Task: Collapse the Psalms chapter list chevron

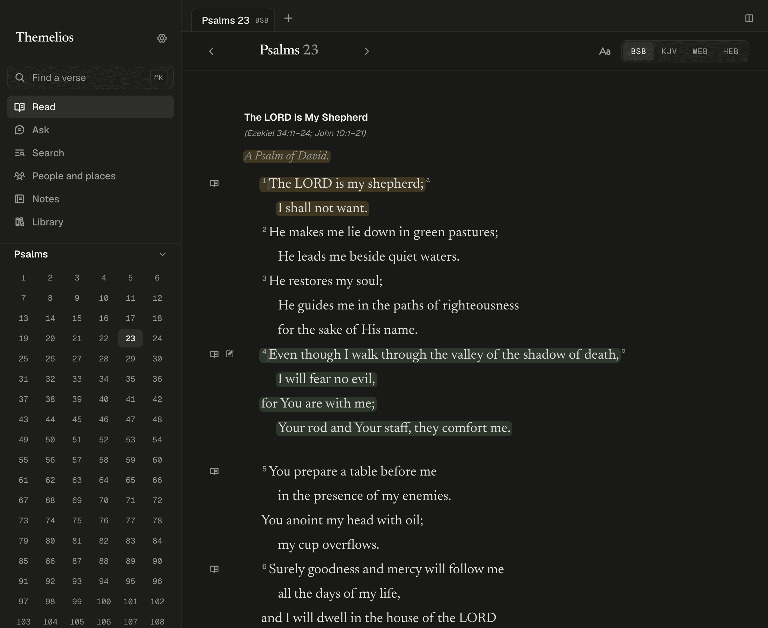Action: pyautogui.click(x=163, y=254)
